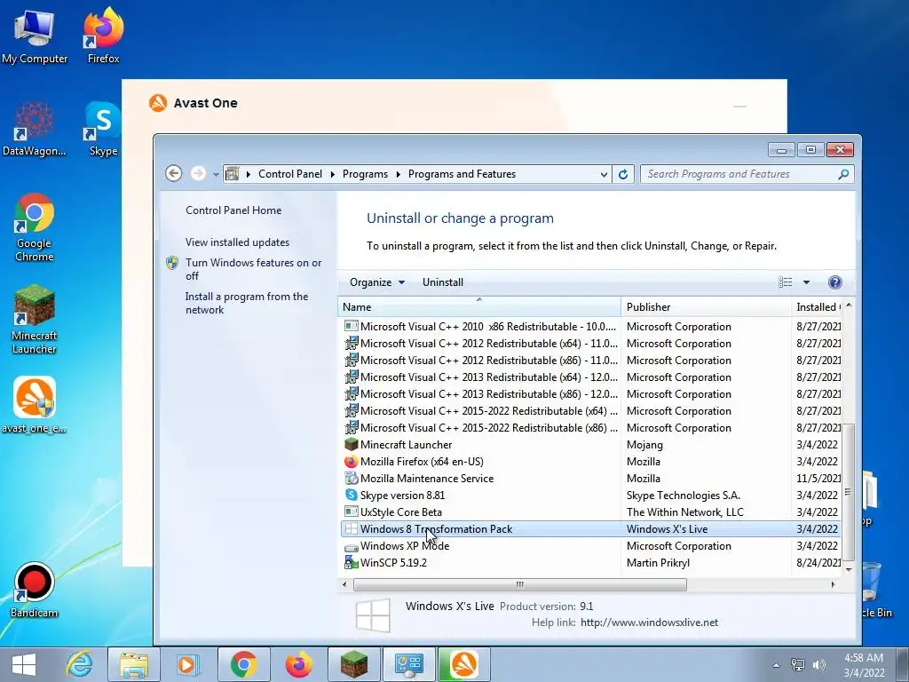This screenshot has width=909, height=682.
Task: Select UxStyle Core Beta entry
Action: [590, 512]
